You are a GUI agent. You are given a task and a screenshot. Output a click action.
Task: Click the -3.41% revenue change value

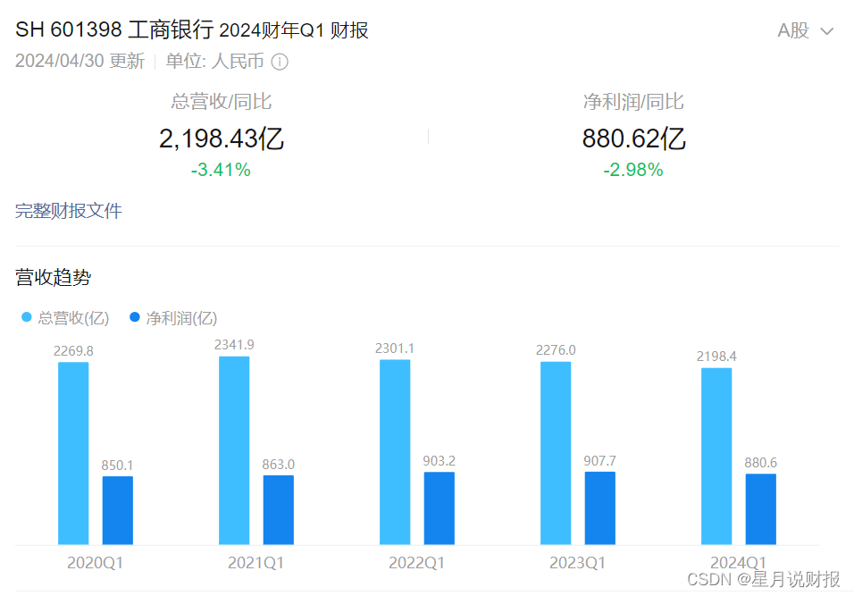point(221,170)
